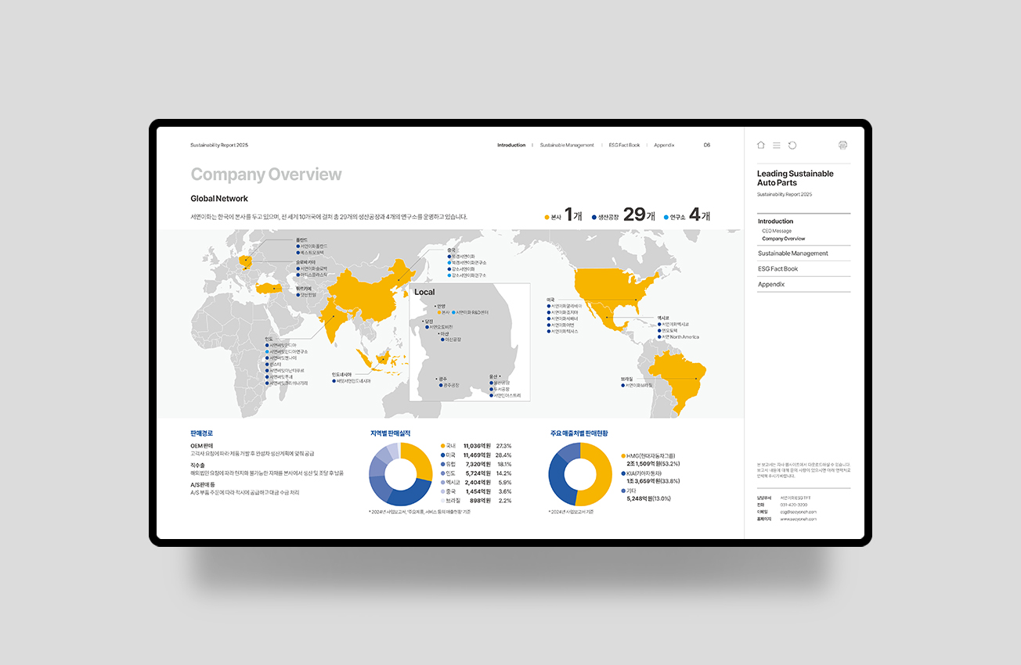Go to ESG Fact Book top tab
Viewport: 1021px width, 665px height.
(624, 145)
